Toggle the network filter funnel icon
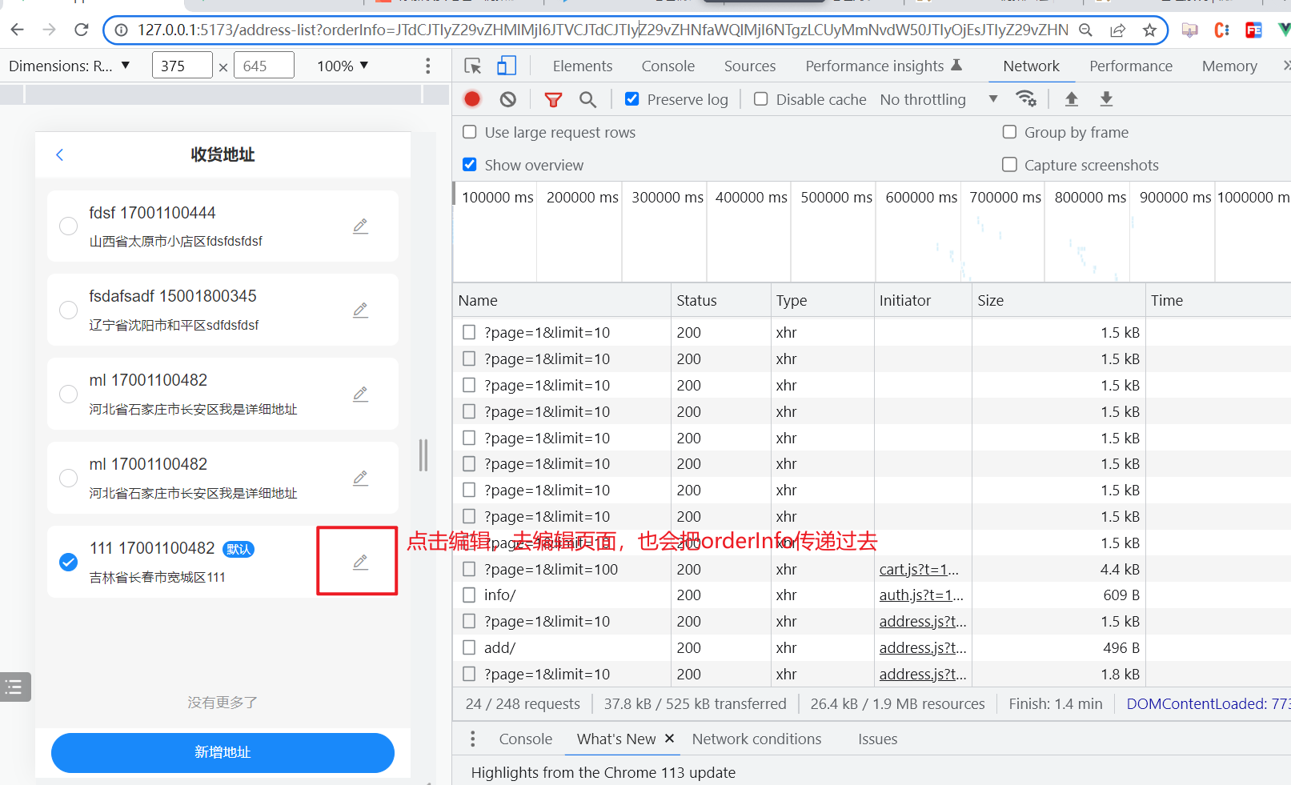This screenshot has width=1291, height=785. (x=553, y=99)
